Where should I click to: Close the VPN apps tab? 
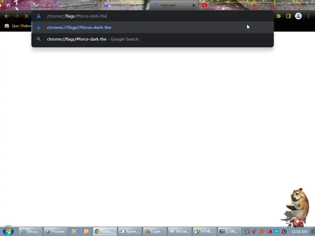coord(96,5)
